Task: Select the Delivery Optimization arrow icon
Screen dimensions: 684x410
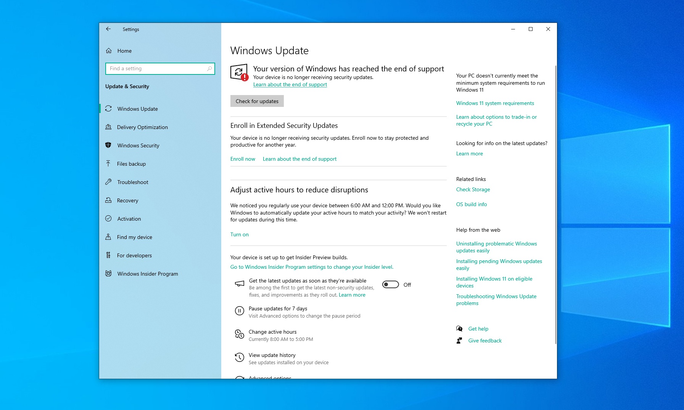Action: pyautogui.click(x=108, y=127)
